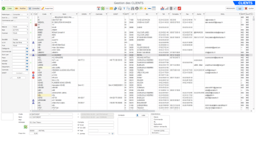262x146 pixels.
Task: Sort by the Nom column header
Action: 64,14
